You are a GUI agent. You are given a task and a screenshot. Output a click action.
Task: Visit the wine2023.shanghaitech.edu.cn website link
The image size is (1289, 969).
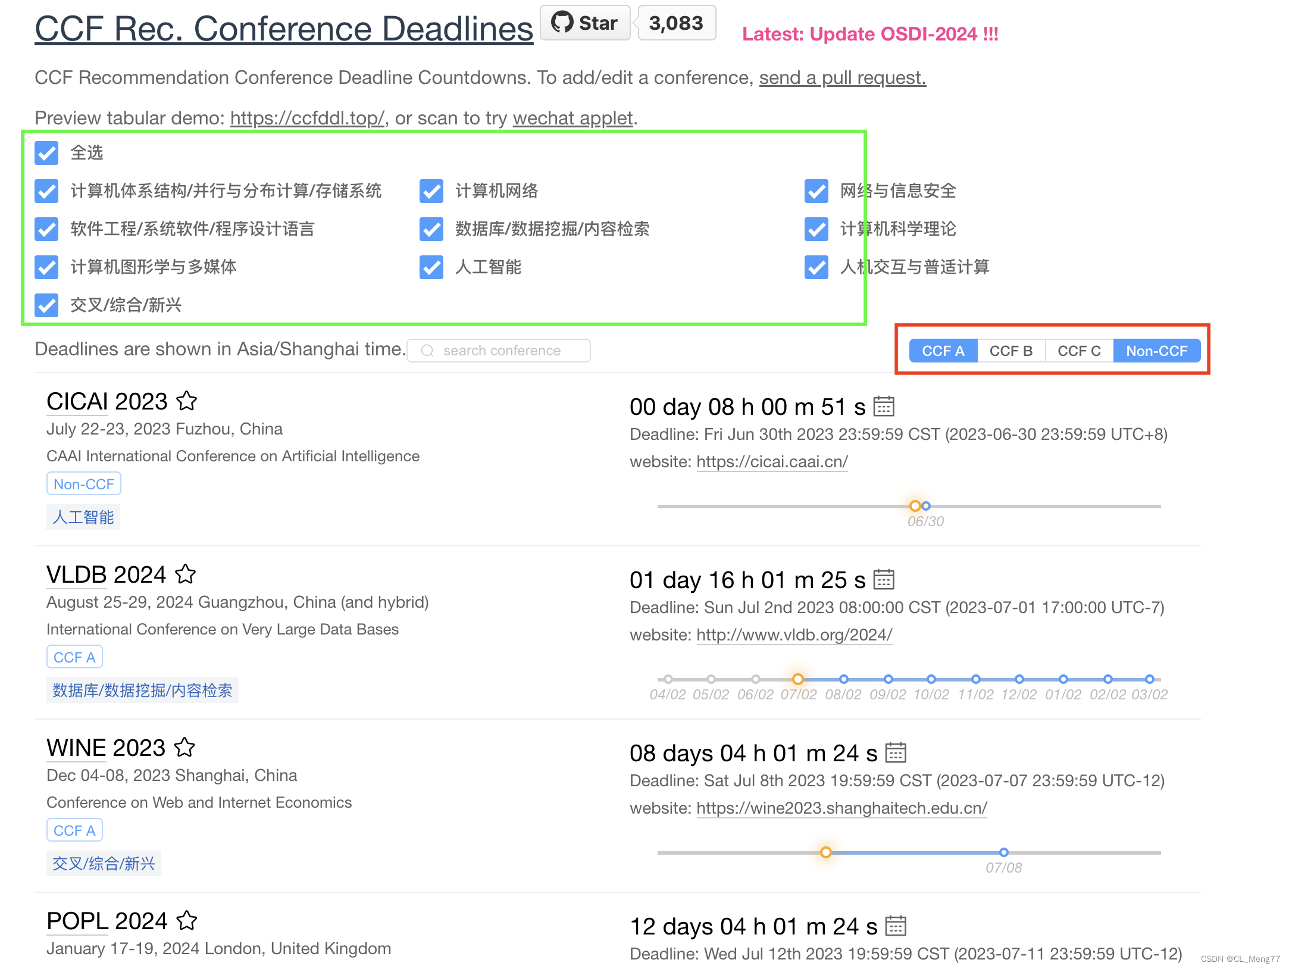coord(841,808)
